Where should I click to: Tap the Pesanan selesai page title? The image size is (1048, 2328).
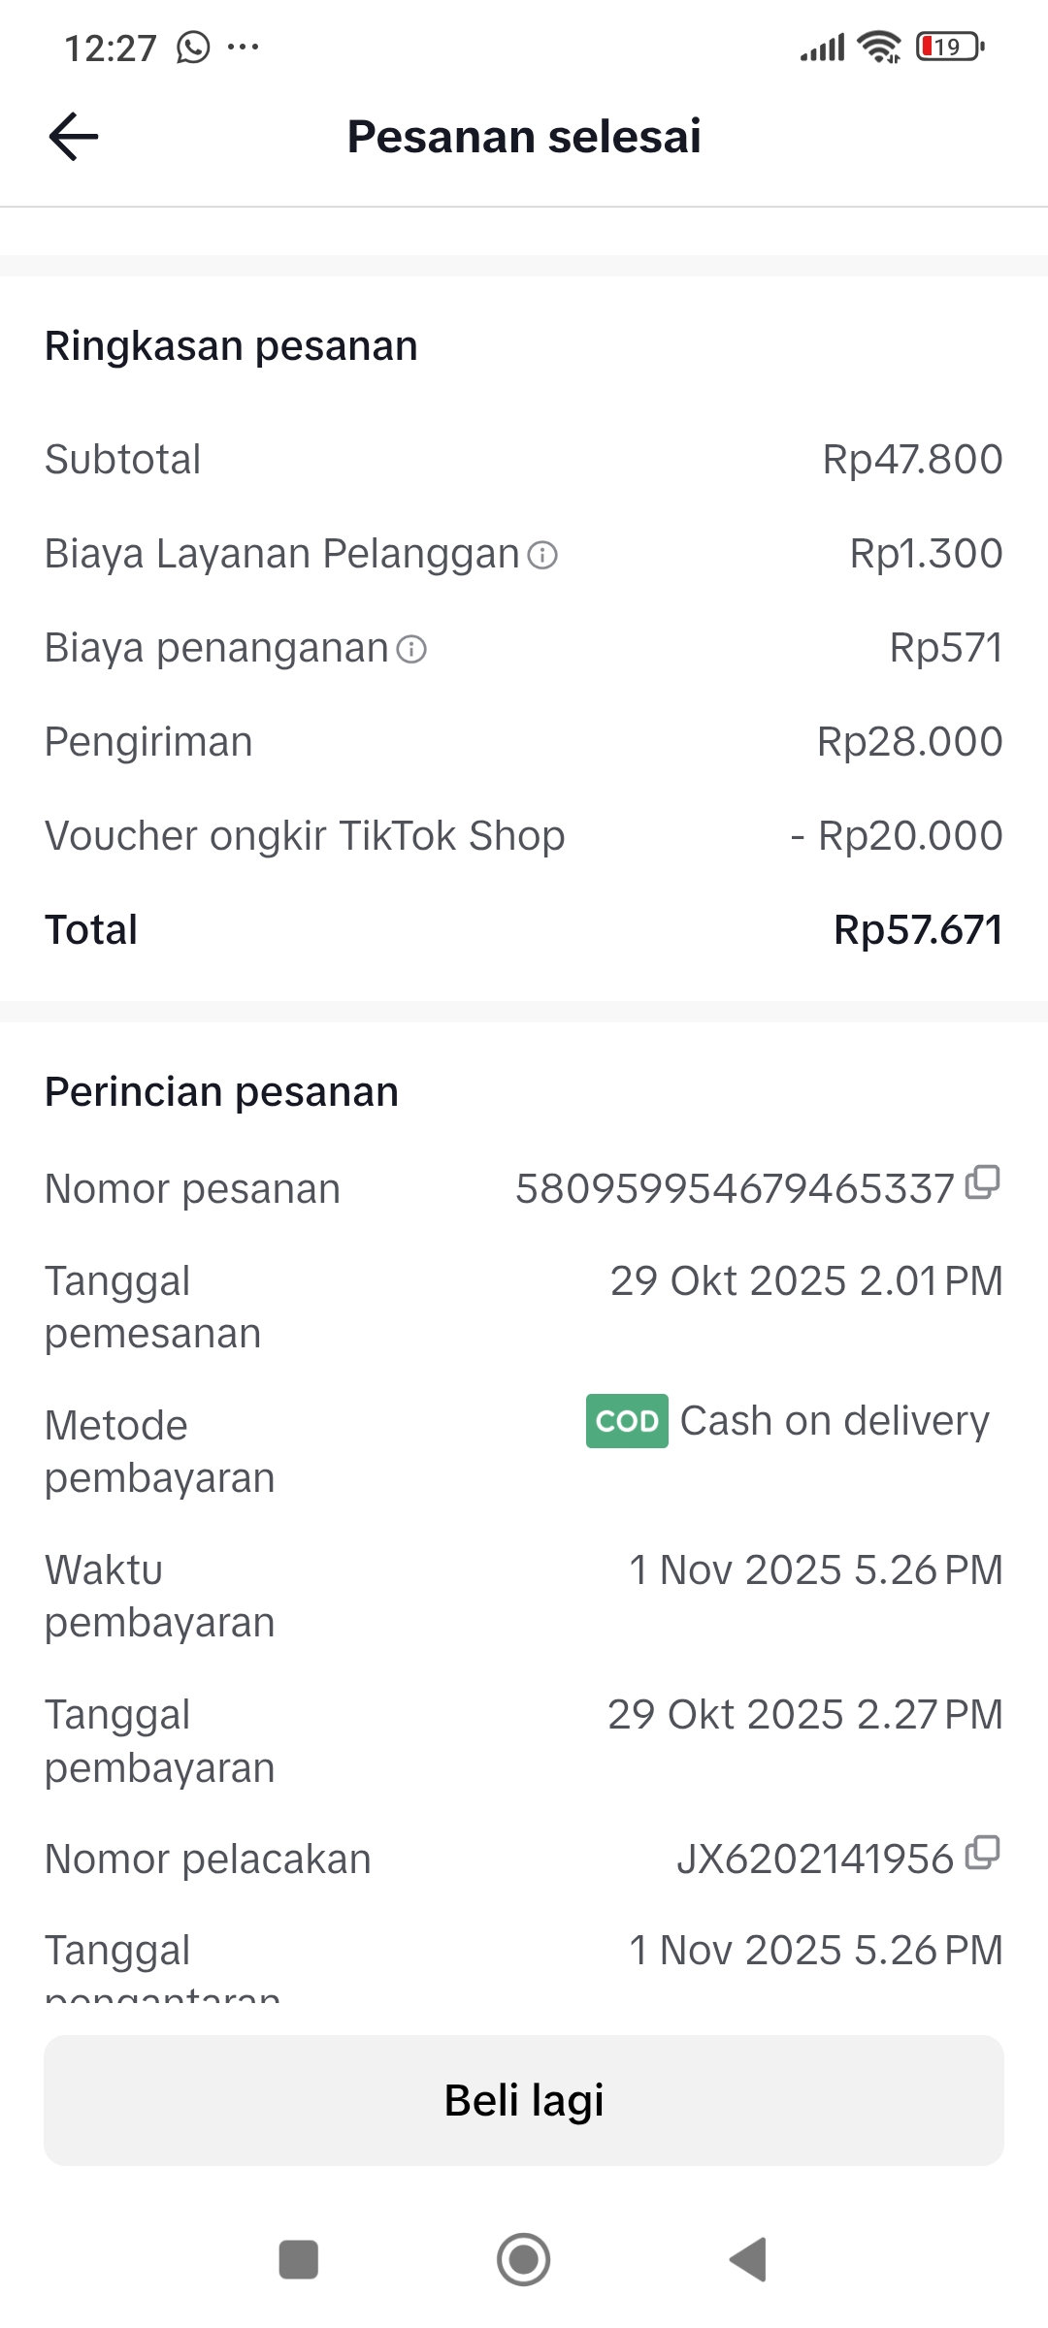(x=524, y=137)
